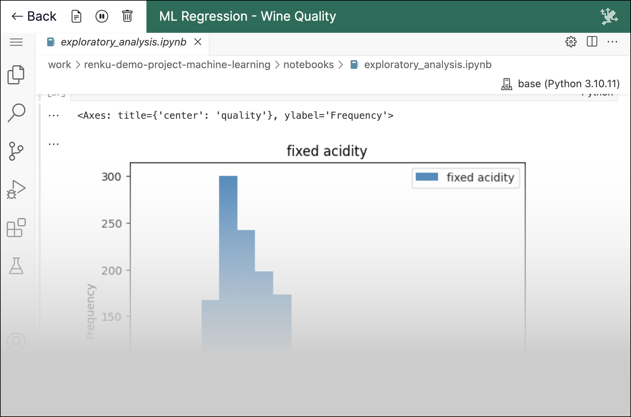Open the Source Control panel
This screenshot has width=631, height=417.
click(16, 151)
